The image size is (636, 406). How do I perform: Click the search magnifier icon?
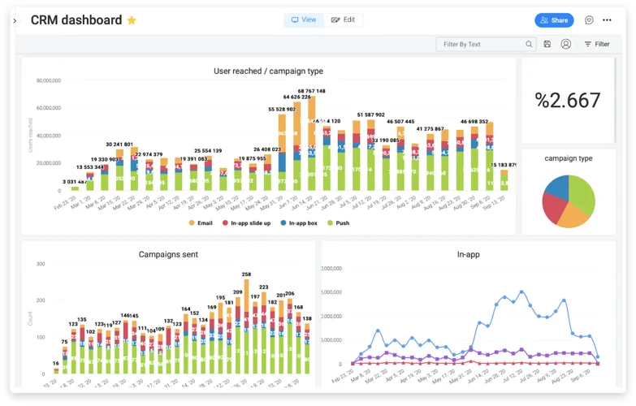[529, 44]
